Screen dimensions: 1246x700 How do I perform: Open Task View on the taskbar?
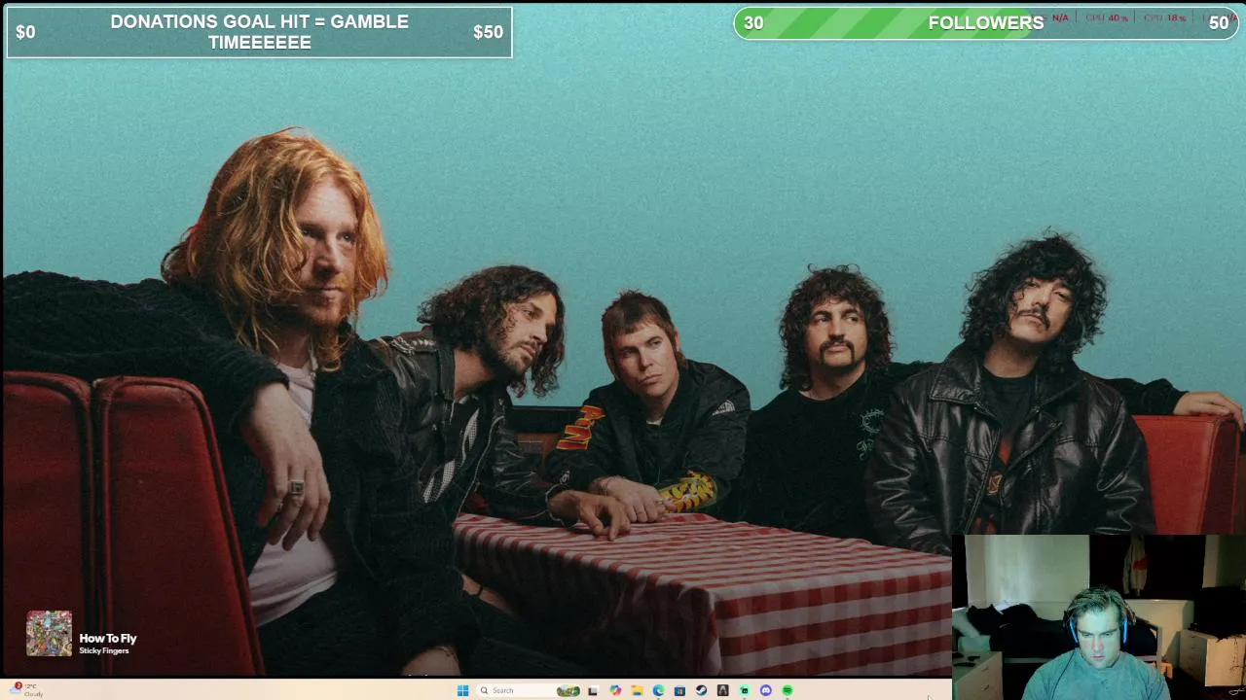593,690
